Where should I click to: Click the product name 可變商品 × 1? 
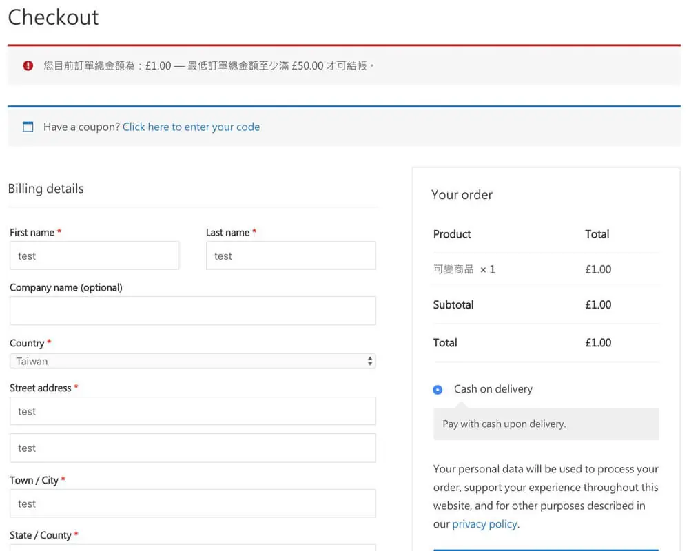tap(464, 269)
